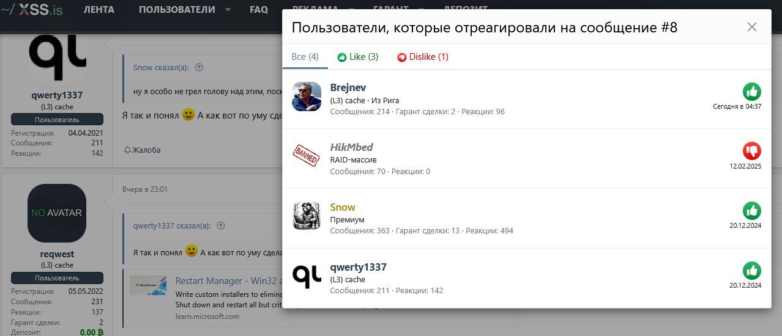This screenshot has width=782, height=336.
Task: Open the ПОЛЬЗОВАТЕЛИ menu item
Action: (x=177, y=9)
